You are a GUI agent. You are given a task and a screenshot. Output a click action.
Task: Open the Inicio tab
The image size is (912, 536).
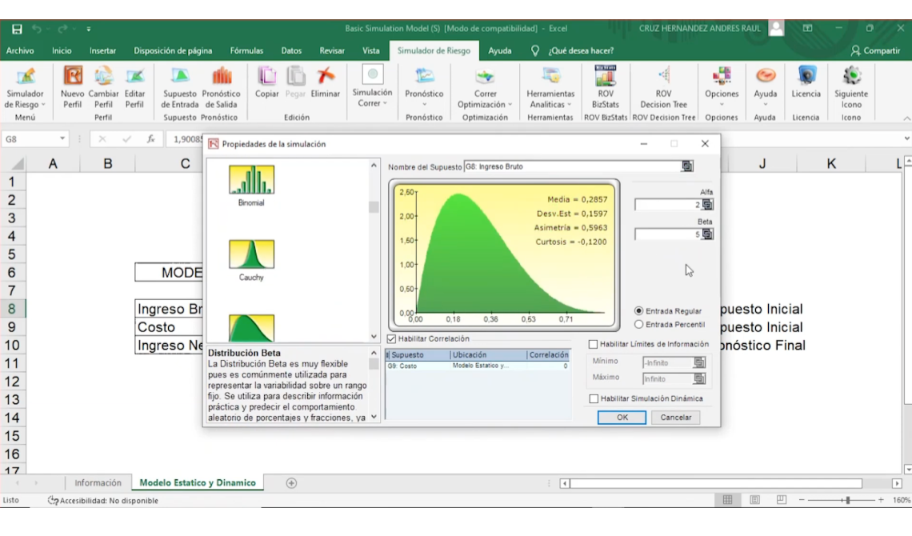[x=62, y=50]
